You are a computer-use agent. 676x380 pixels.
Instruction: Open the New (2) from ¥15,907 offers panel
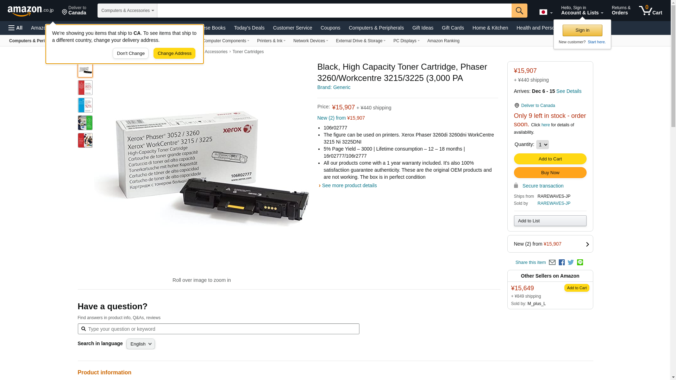[550, 244]
